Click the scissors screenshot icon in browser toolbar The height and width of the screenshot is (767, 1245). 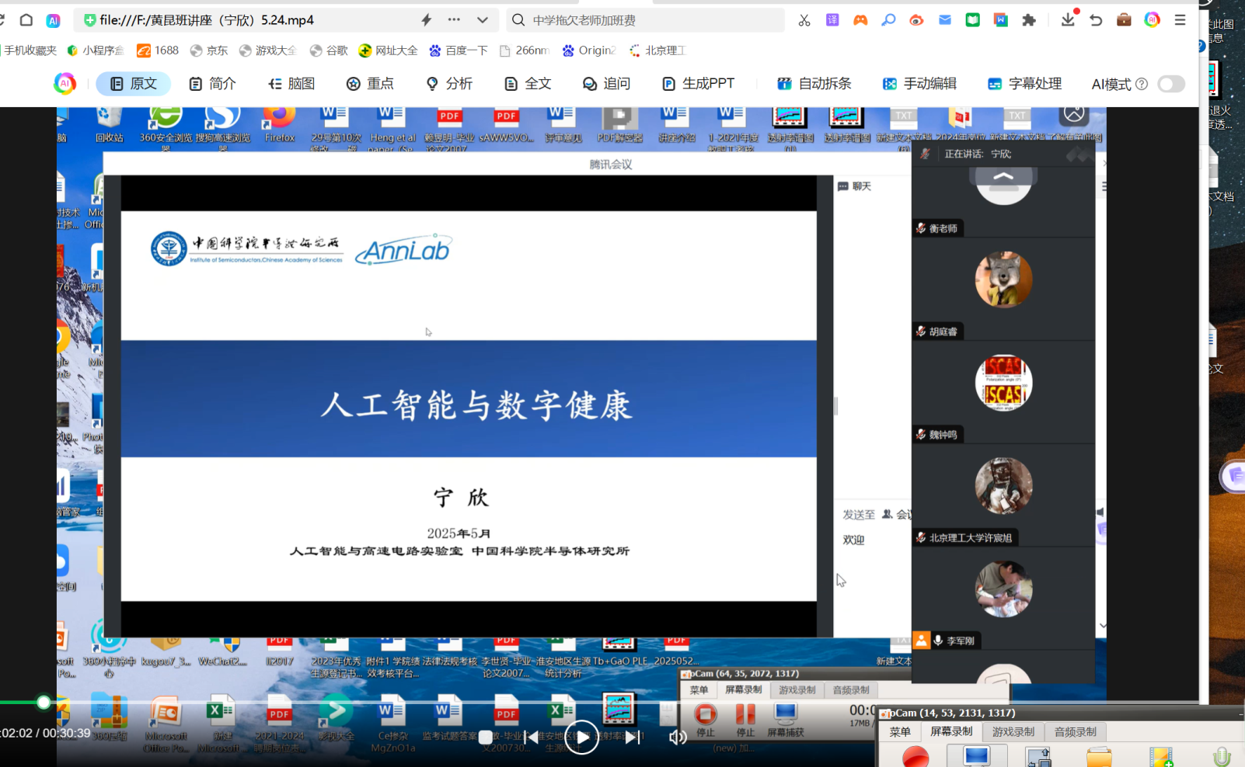coord(804,20)
